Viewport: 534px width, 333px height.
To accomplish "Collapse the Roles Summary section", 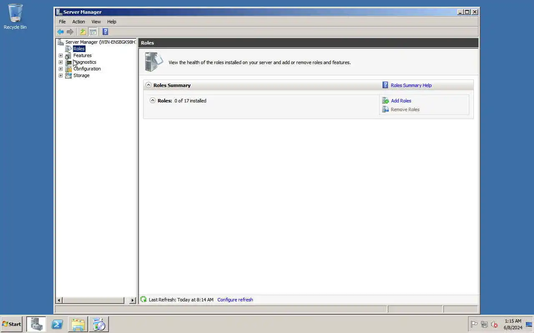I will pos(149,85).
